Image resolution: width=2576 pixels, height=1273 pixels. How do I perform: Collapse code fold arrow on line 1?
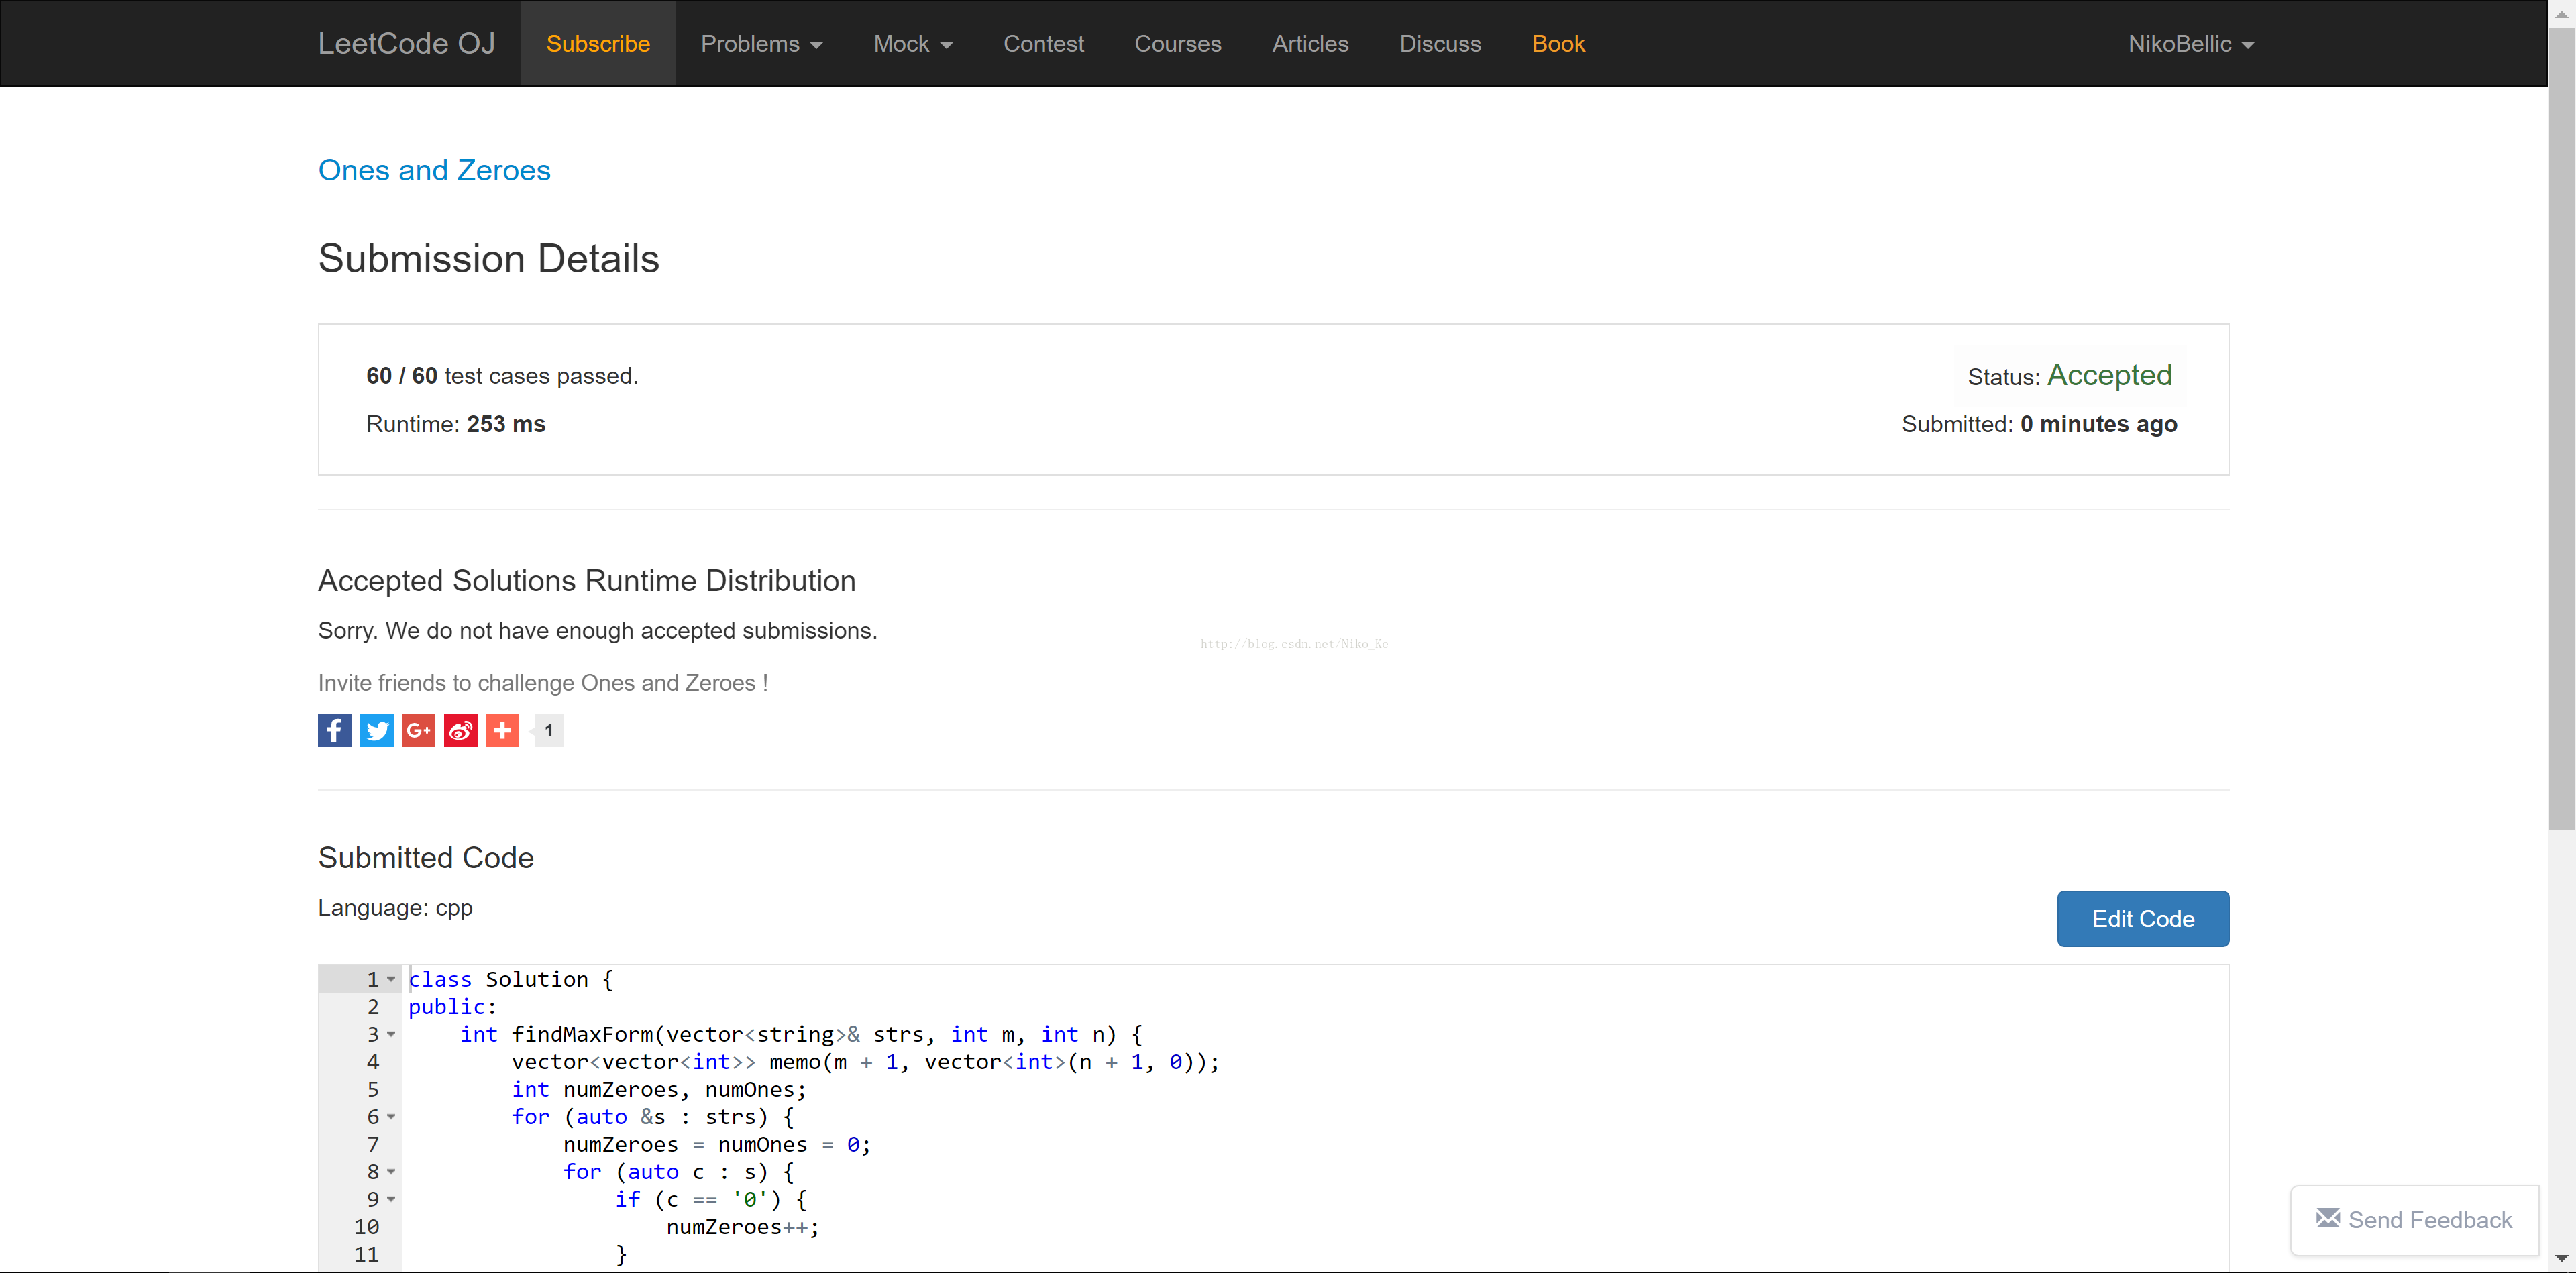pyautogui.click(x=391, y=979)
